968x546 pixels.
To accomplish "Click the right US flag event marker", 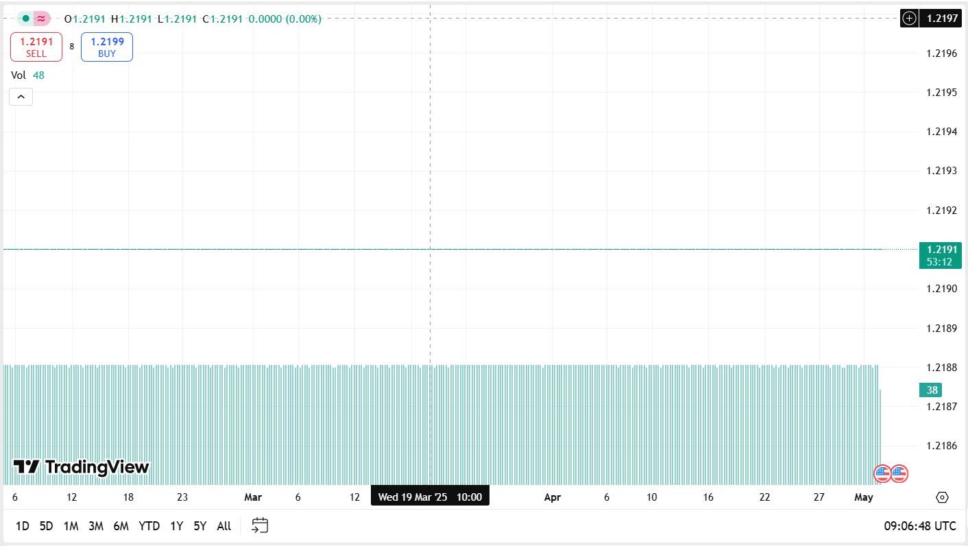I will (x=899, y=473).
